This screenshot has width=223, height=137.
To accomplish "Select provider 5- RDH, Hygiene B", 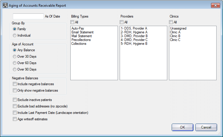I will click(x=143, y=44).
